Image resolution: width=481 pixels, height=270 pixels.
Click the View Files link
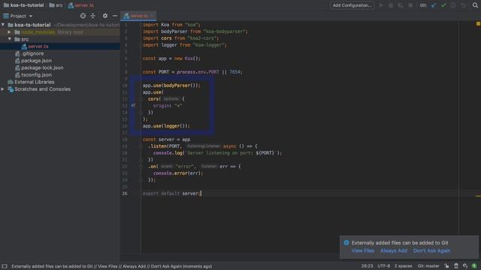click(x=362, y=250)
